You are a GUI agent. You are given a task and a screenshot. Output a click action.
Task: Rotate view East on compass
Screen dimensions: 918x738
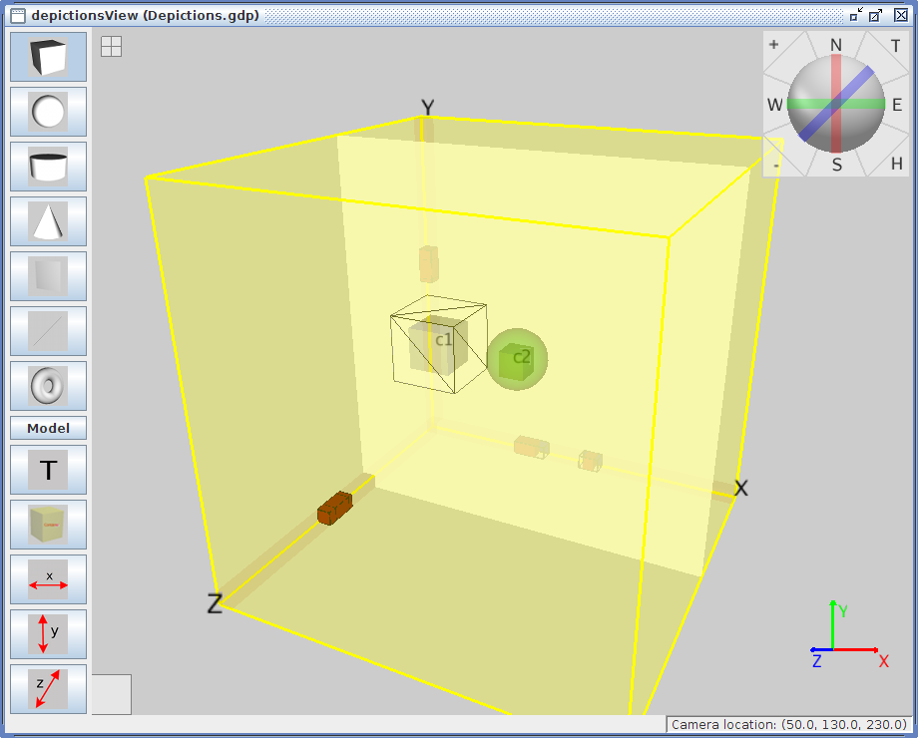tap(897, 105)
